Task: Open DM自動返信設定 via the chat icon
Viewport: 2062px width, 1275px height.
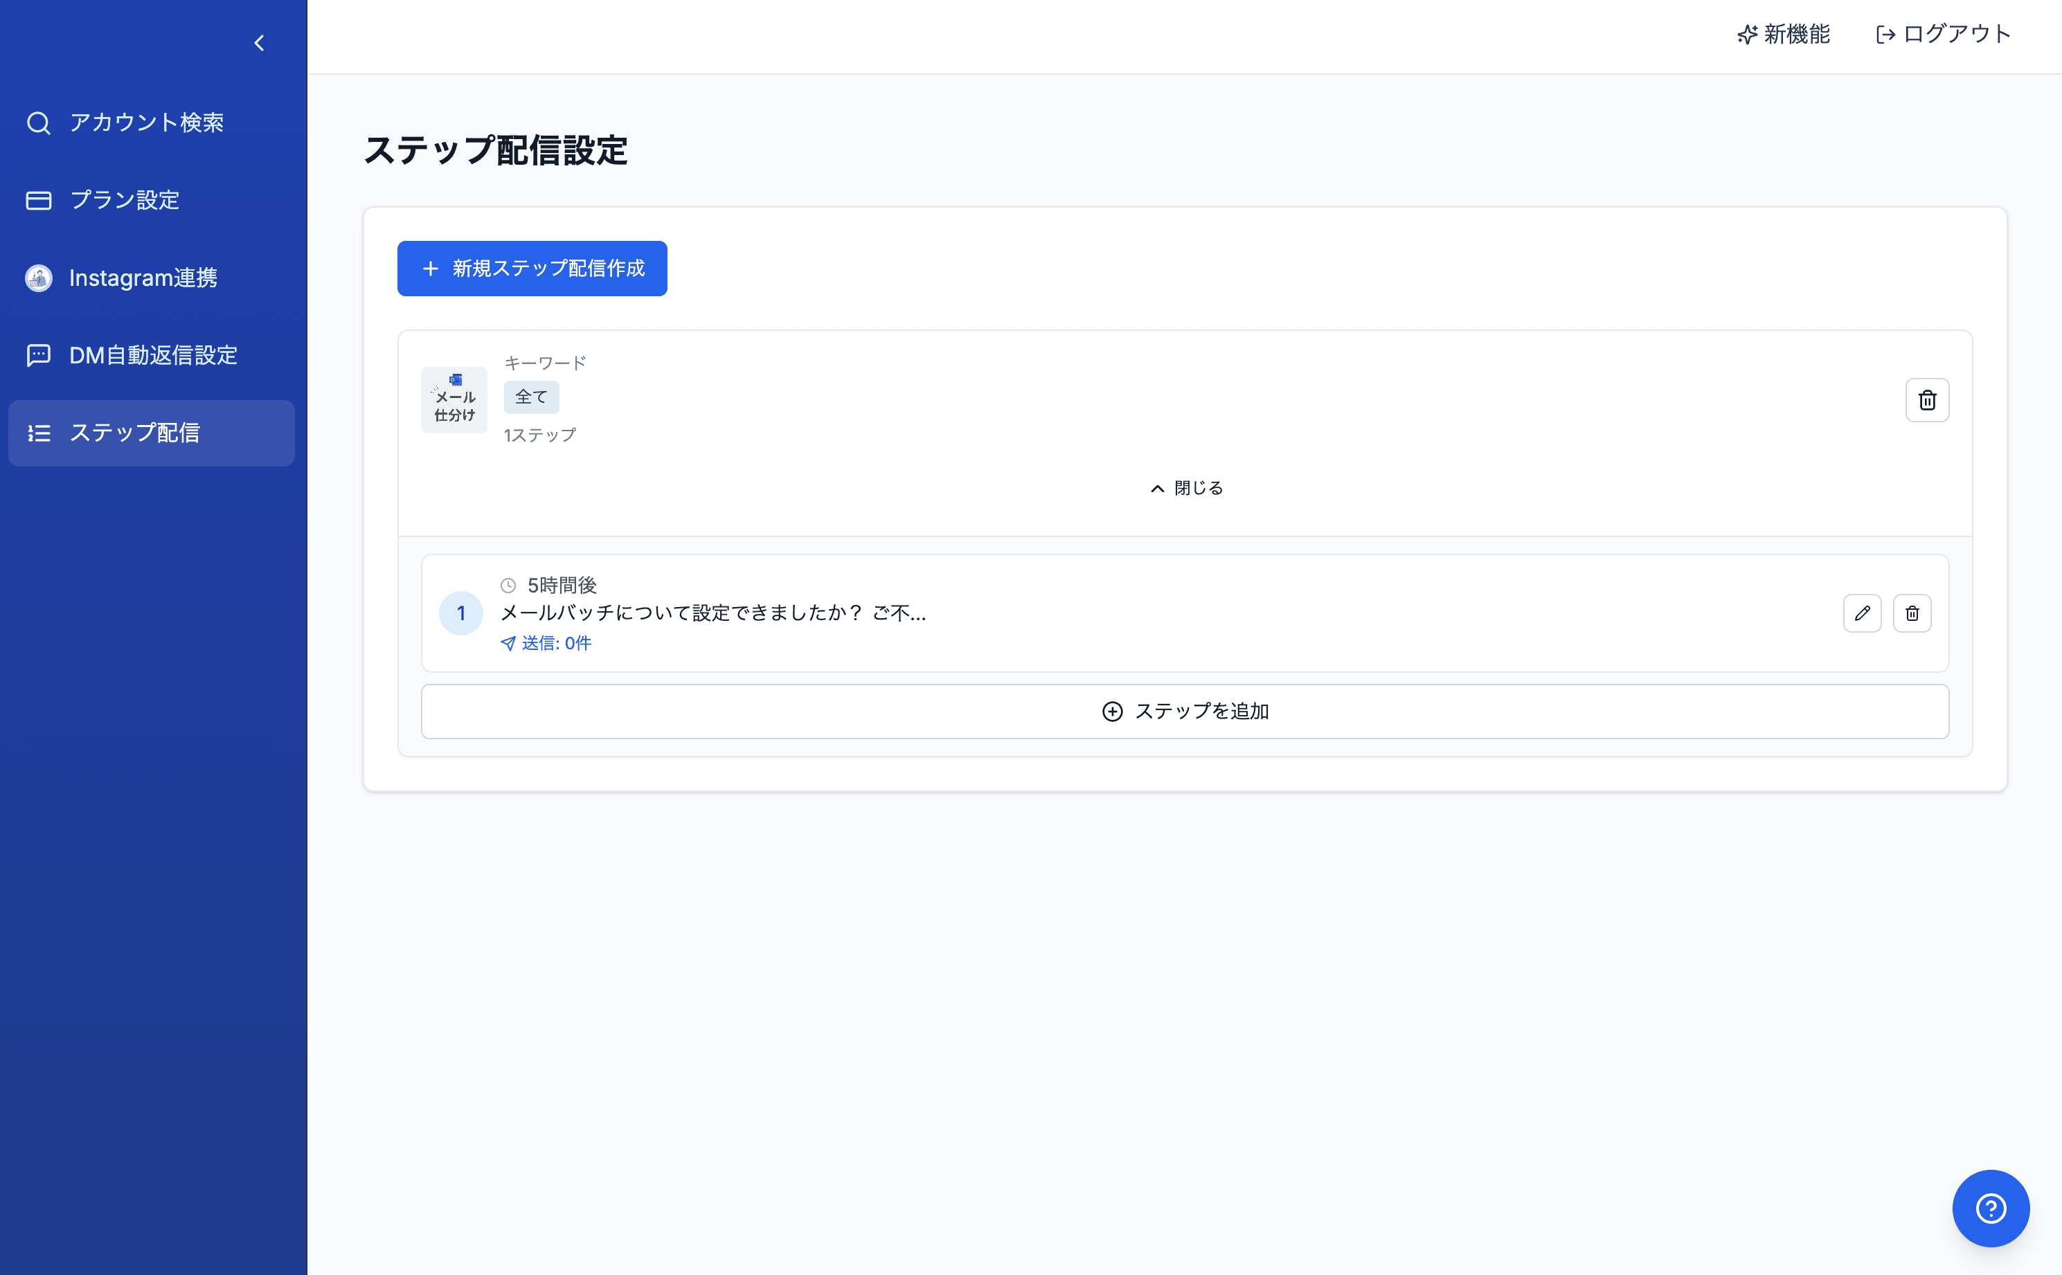Action: [x=38, y=355]
